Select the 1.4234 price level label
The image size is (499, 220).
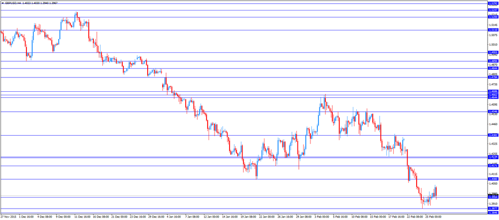click(493, 157)
